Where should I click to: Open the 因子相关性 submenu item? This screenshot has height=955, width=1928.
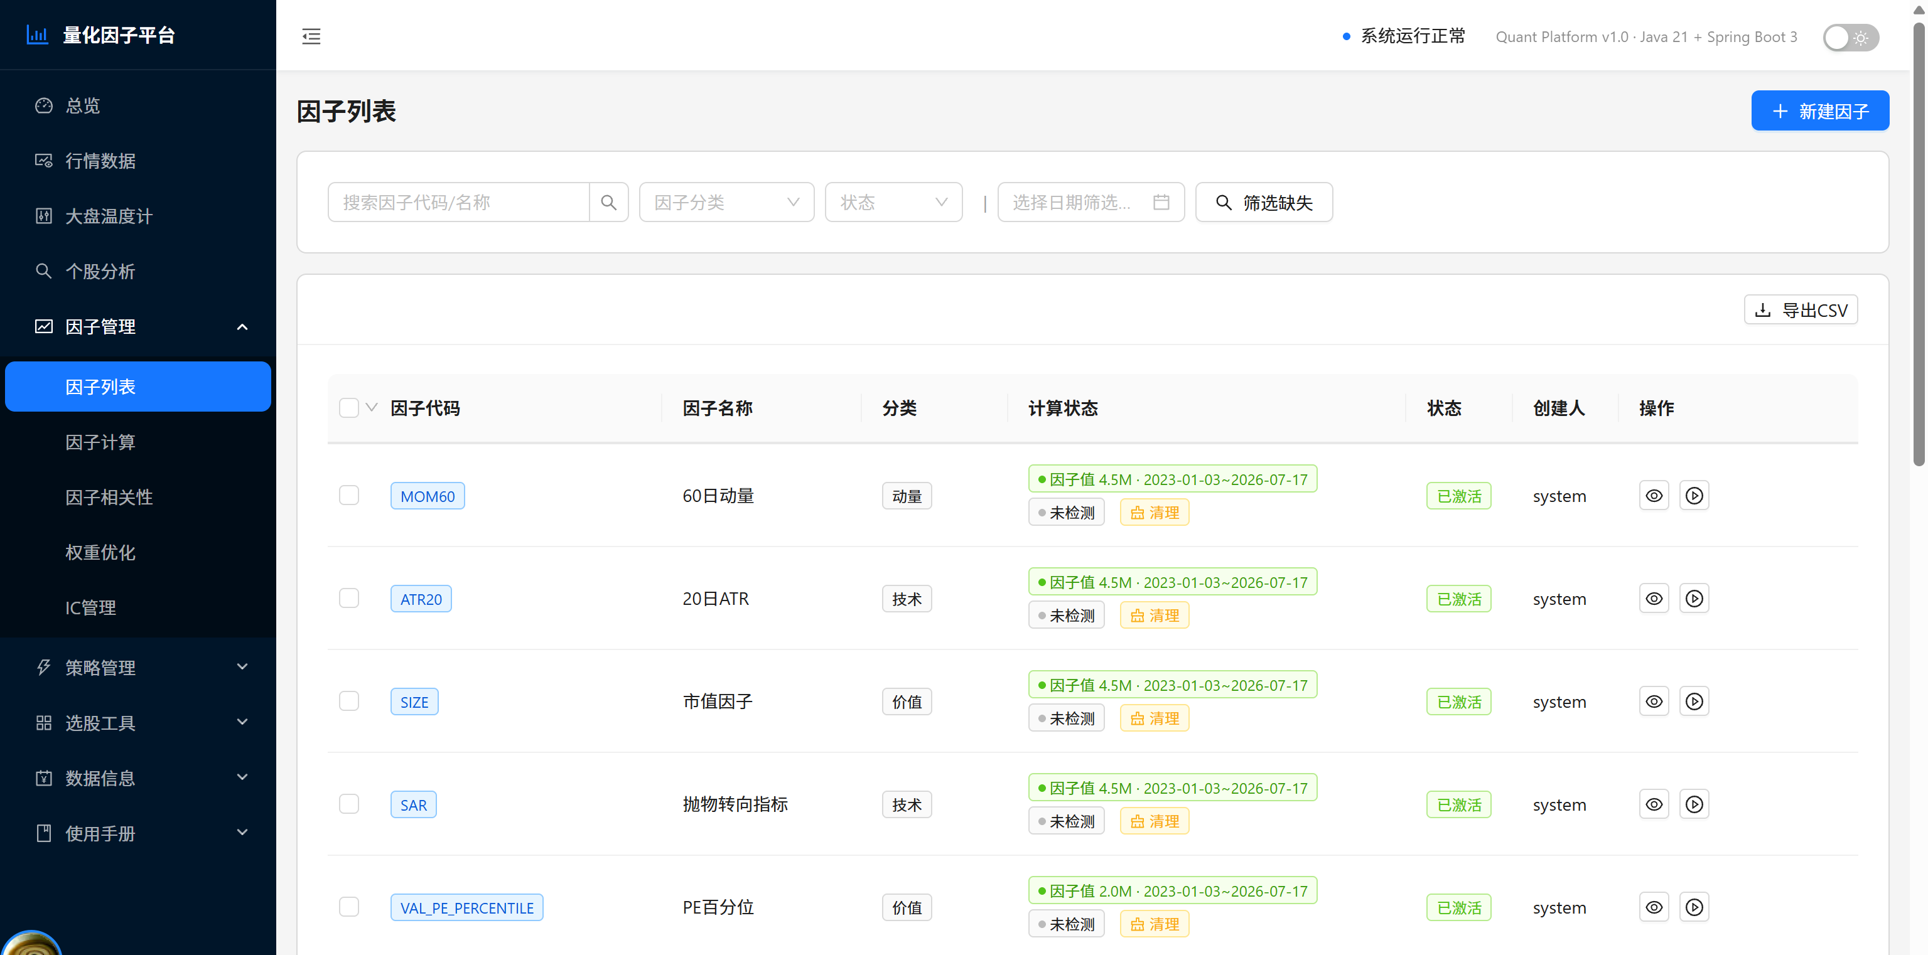click(x=137, y=498)
